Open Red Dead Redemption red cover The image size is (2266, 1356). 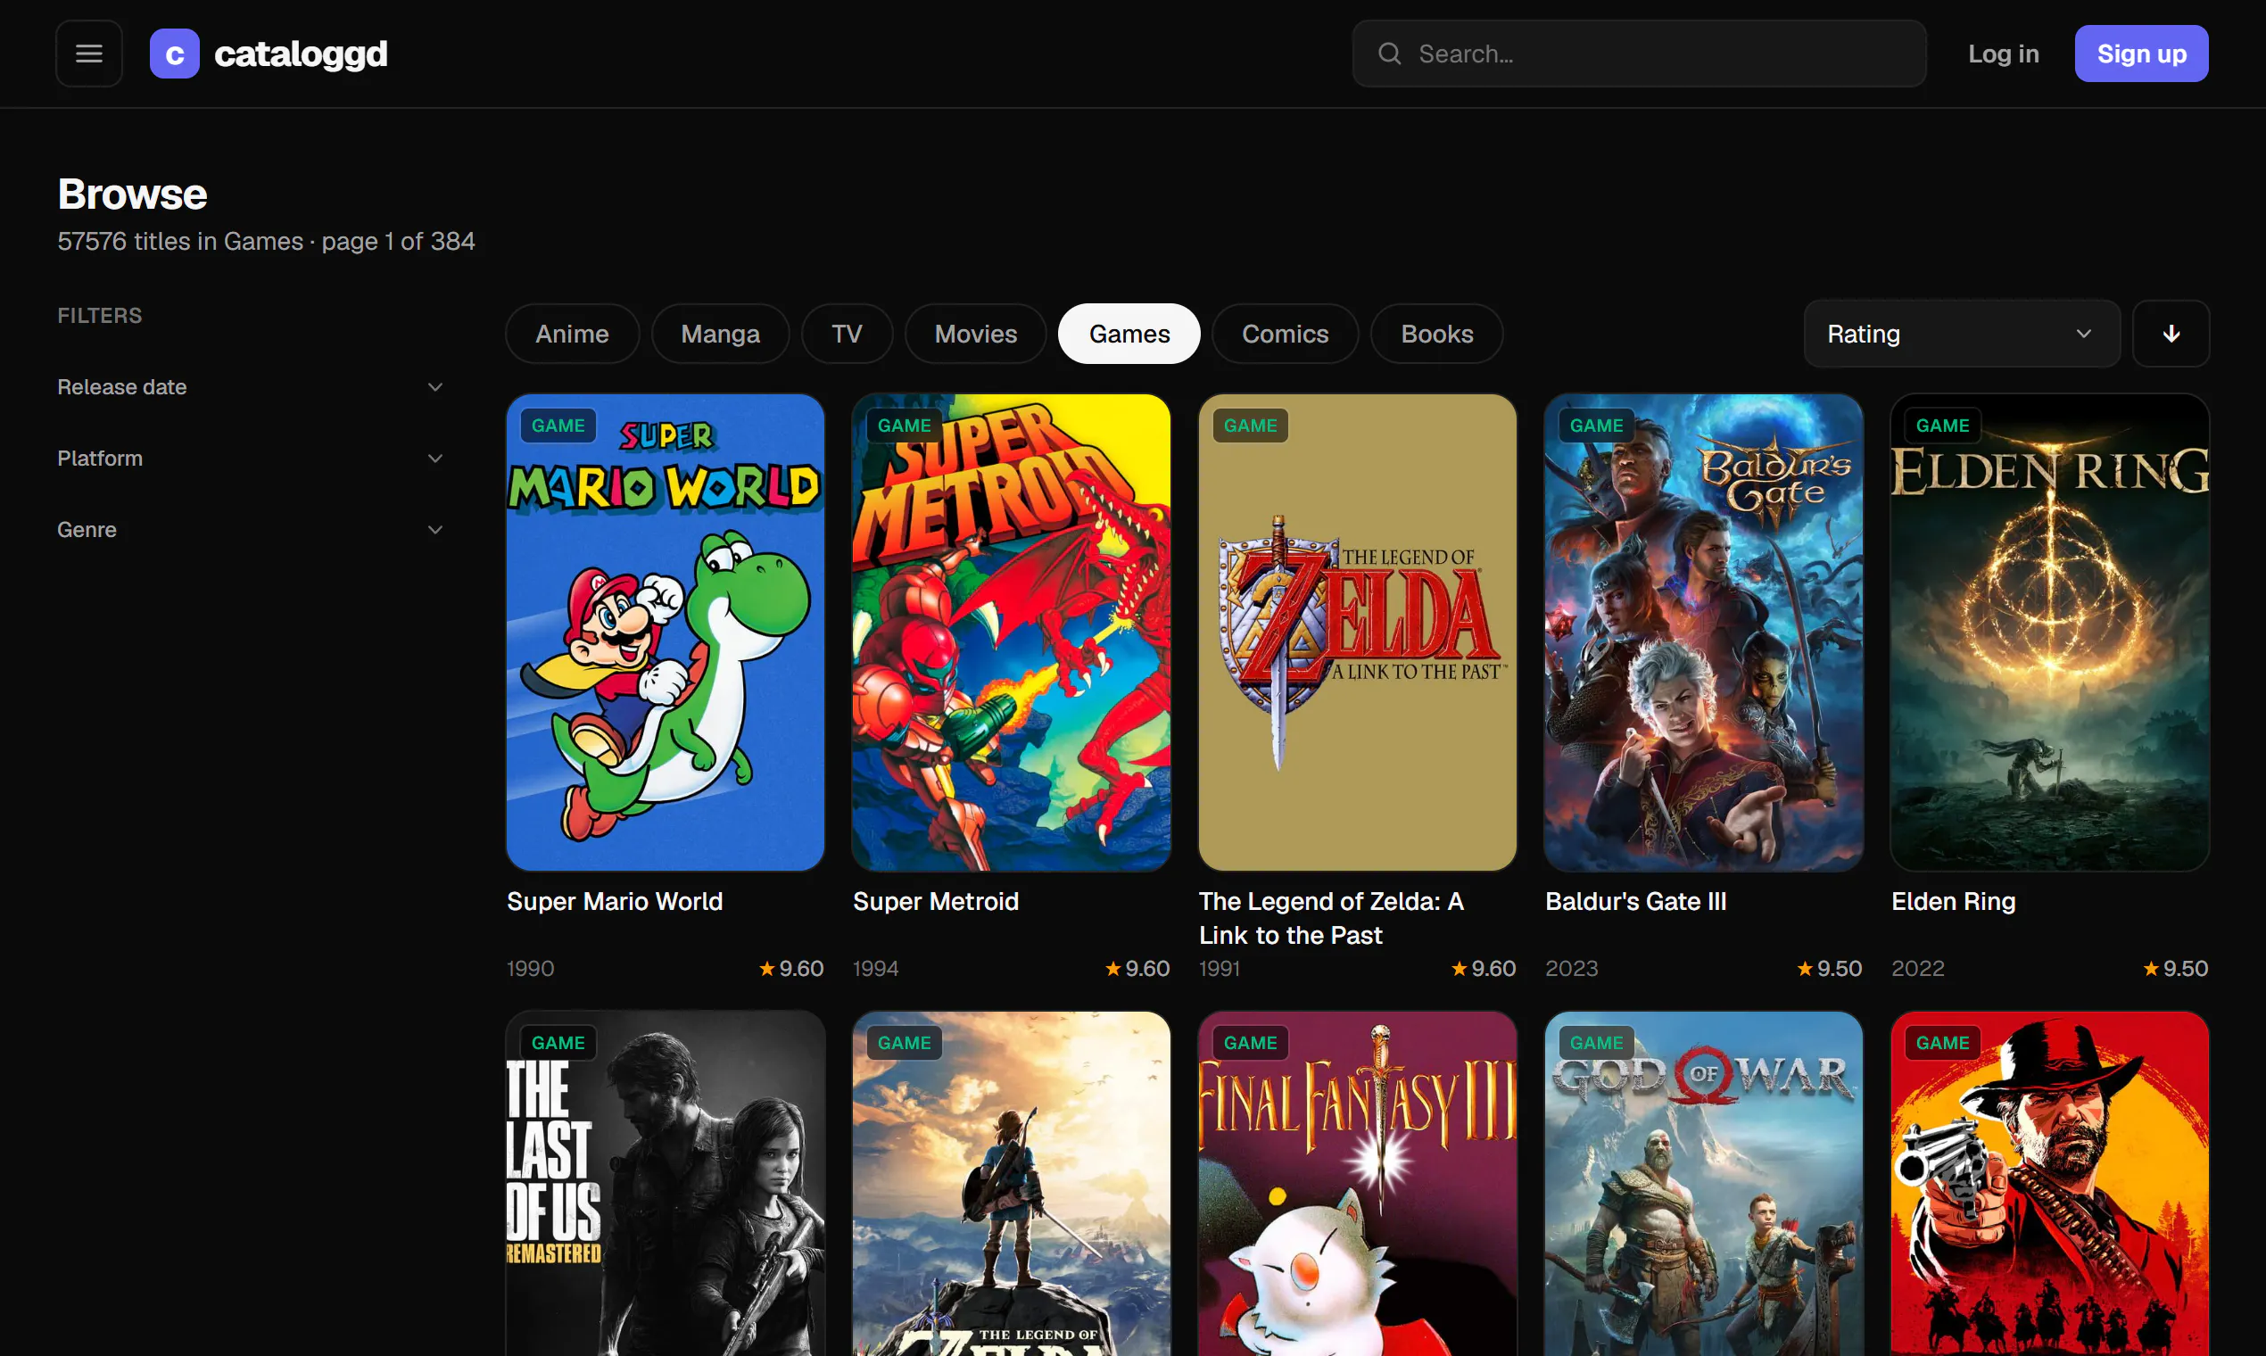2049,1183
